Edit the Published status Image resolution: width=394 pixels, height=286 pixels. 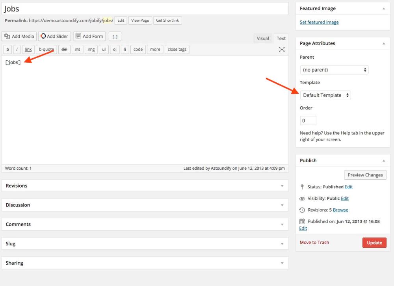coord(349,187)
